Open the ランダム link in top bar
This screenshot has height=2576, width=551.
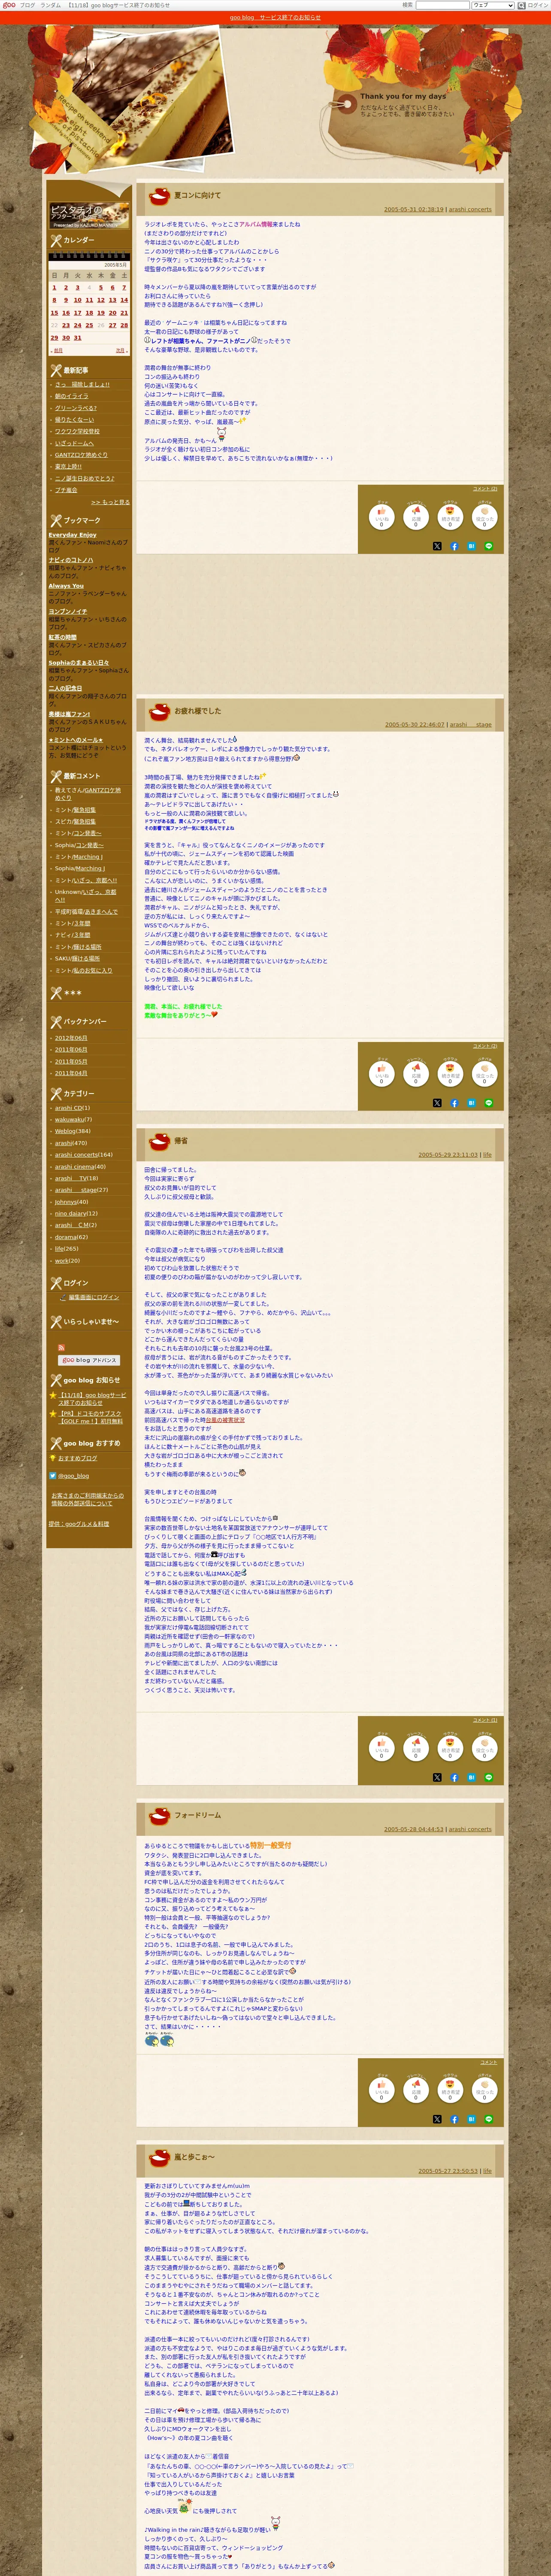click(50, 5)
